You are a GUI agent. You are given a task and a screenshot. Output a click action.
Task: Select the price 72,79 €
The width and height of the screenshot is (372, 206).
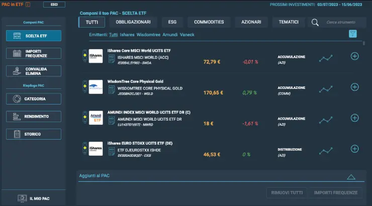click(212, 62)
